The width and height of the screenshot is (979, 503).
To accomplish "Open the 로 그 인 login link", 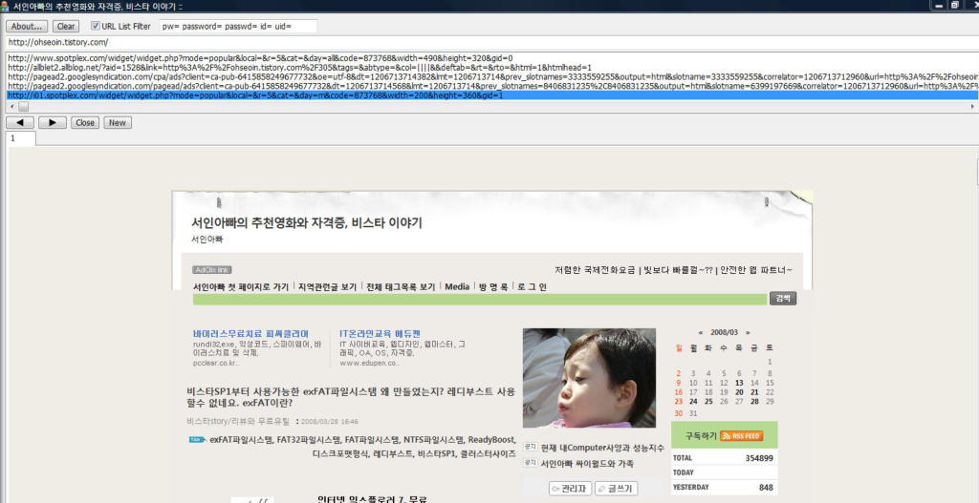I will 532,286.
